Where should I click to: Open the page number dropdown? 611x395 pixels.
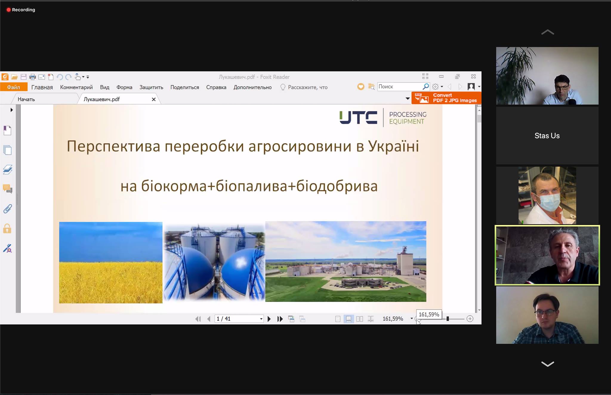(261, 319)
